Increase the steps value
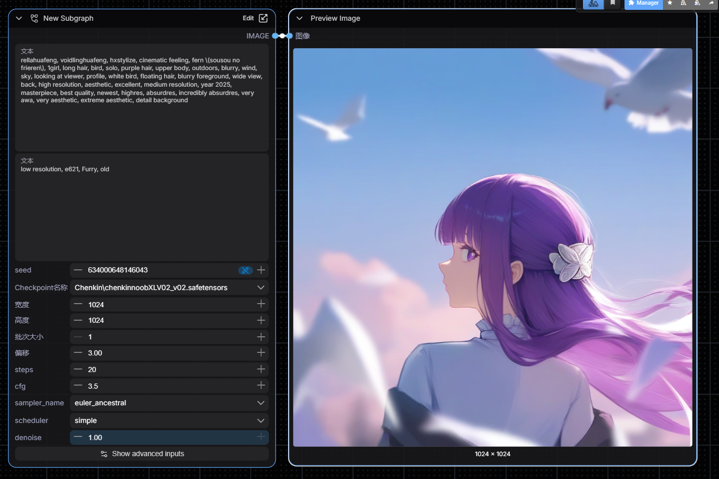The width and height of the screenshot is (719, 479). [261, 369]
